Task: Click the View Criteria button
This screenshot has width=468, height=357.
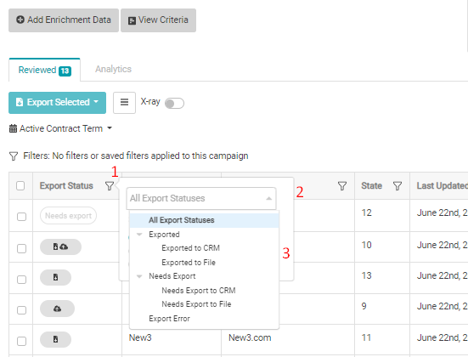Action: (158, 20)
